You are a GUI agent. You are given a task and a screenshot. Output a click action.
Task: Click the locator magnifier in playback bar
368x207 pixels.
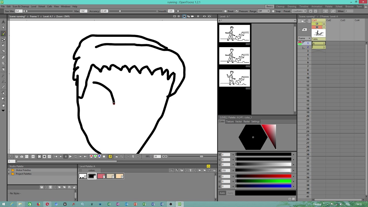click(x=121, y=156)
